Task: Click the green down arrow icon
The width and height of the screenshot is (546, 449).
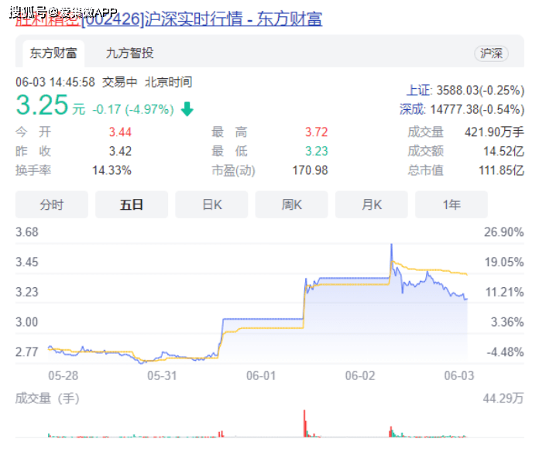Action: click(187, 109)
